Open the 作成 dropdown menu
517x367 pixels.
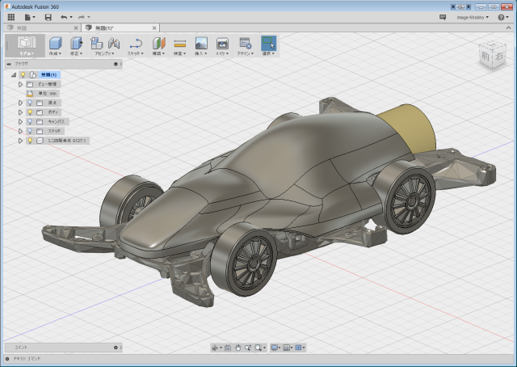[55, 53]
